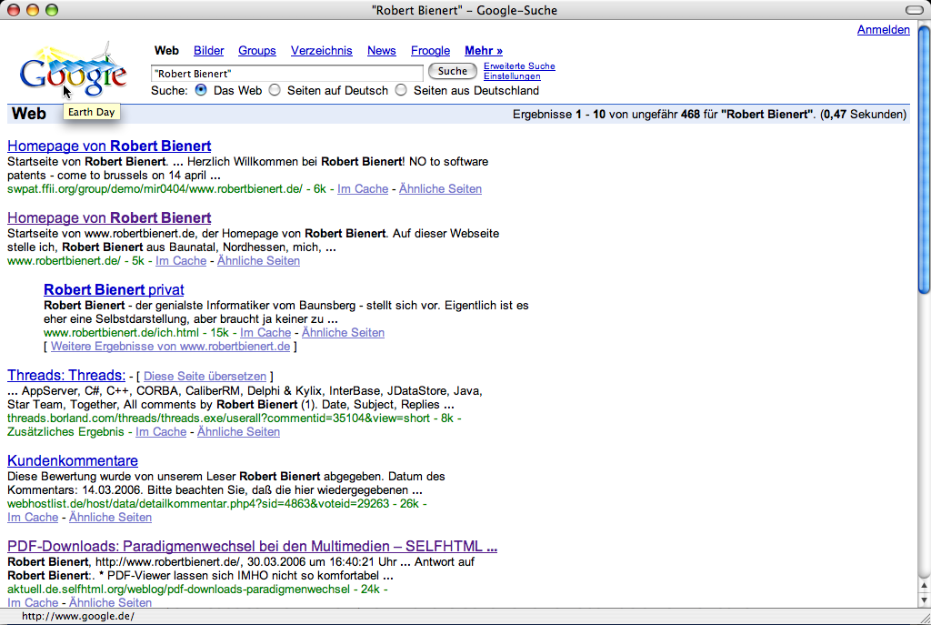Toggle the toolbar with the title bar pill button

click(915, 10)
